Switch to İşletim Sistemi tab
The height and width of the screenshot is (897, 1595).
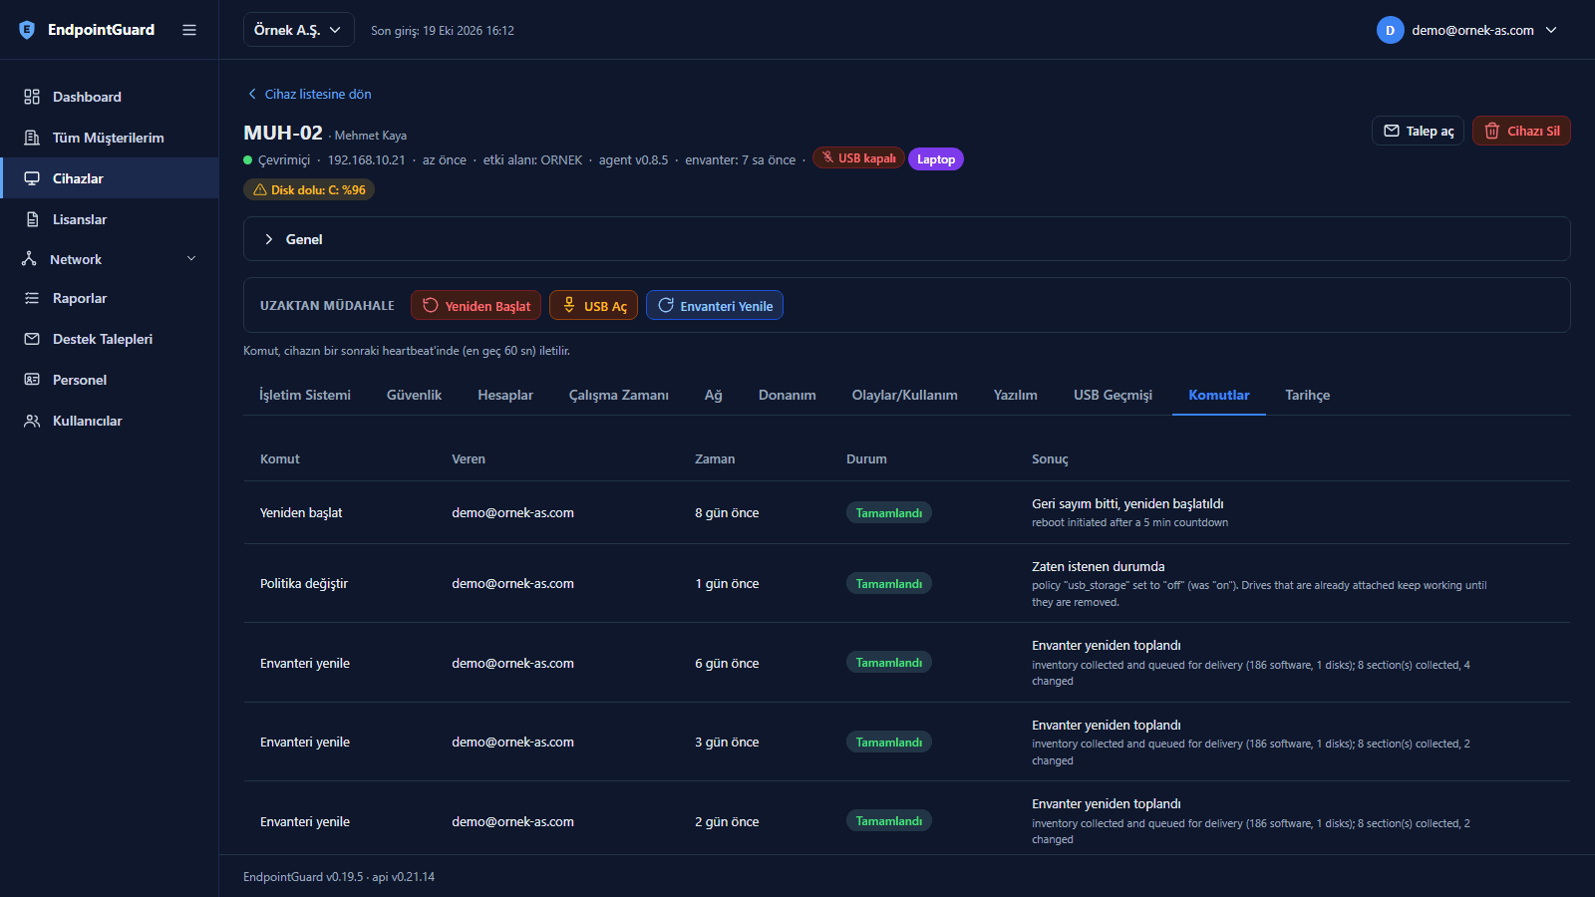305,395
